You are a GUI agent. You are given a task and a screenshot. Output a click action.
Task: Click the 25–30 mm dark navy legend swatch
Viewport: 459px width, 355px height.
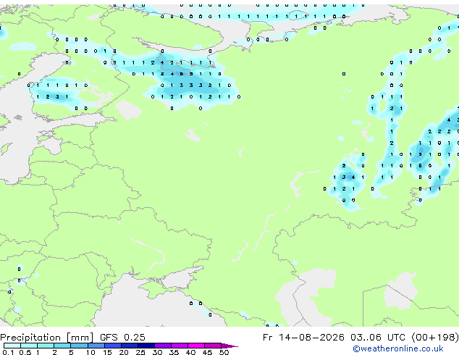click(x=146, y=346)
